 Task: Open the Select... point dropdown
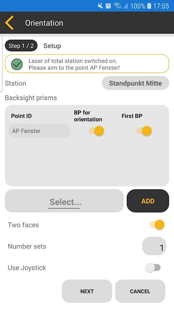[x=64, y=201]
